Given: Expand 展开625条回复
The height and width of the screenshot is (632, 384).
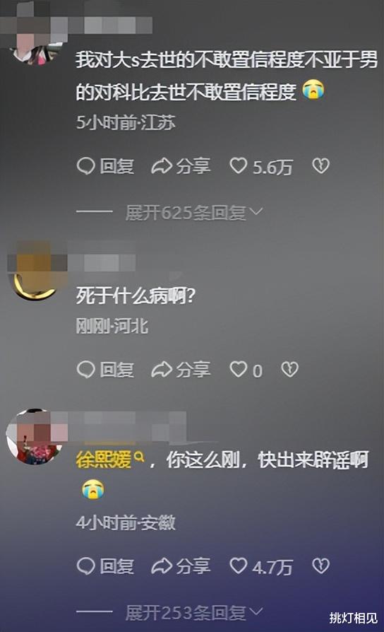Looking at the screenshot, I should (x=194, y=212).
